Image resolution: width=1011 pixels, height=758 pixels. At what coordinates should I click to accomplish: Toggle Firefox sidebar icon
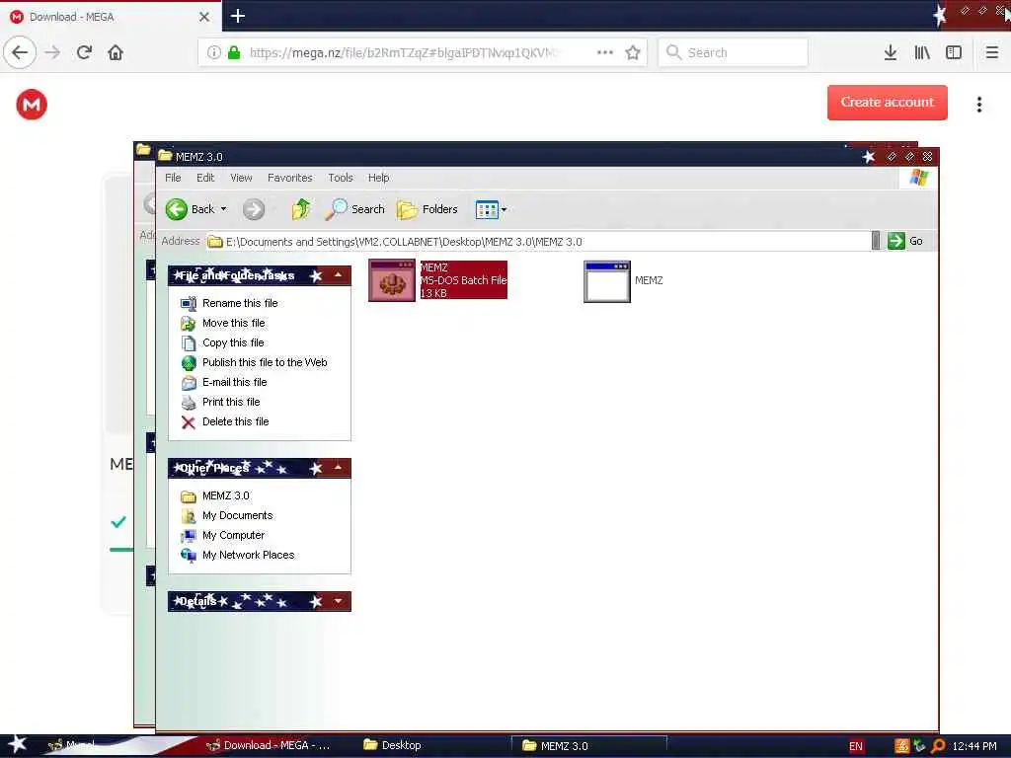tap(954, 52)
